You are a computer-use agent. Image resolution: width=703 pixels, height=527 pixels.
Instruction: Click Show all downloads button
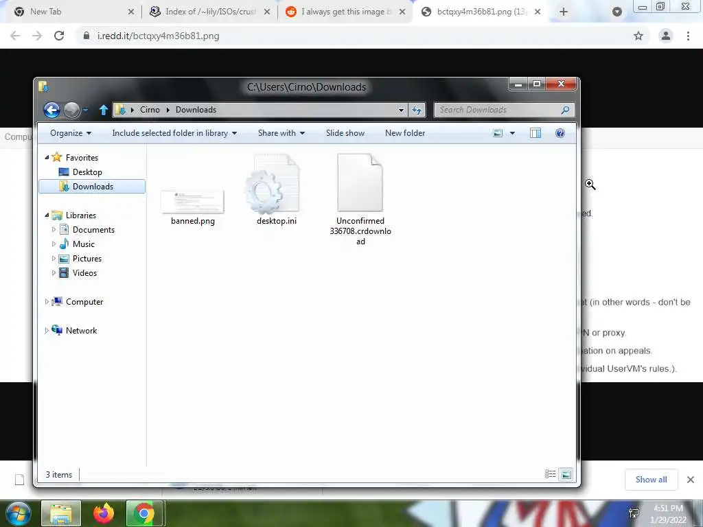(651, 480)
